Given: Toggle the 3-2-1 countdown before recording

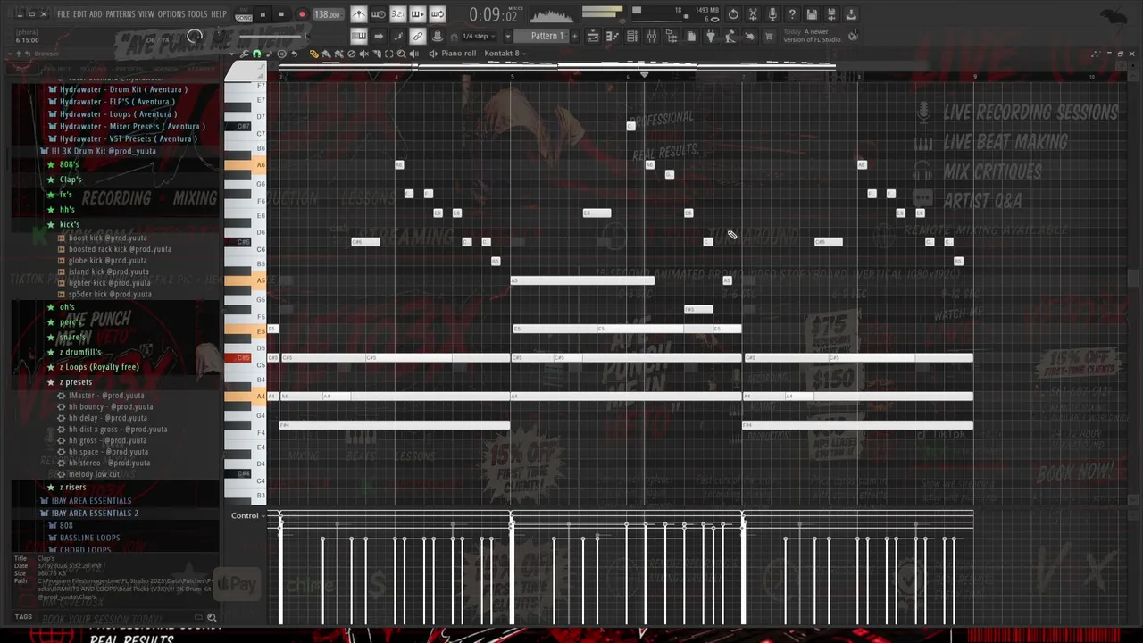Looking at the screenshot, I should (x=397, y=14).
